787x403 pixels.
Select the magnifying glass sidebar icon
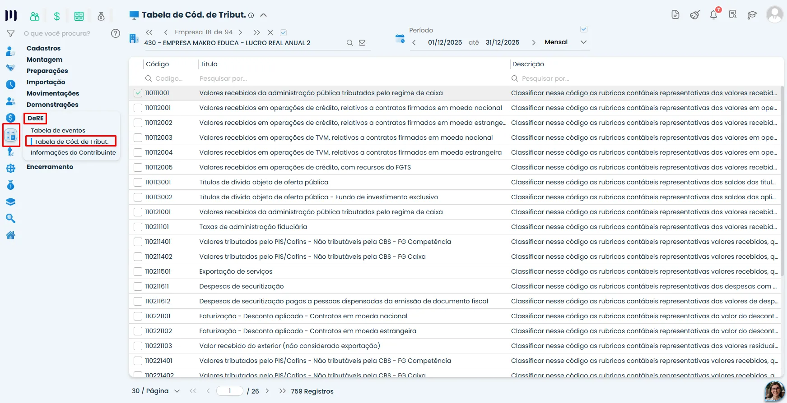[11, 219]
